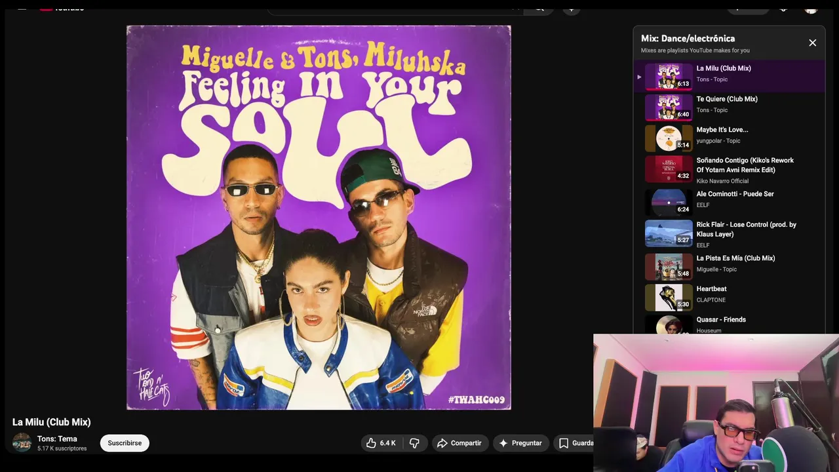The width and height of the screenshot is (839, 472).
Task: Open the Heartbeat 5:30 thumbnail
Action: pyautogui.click(x=669, y=298)
